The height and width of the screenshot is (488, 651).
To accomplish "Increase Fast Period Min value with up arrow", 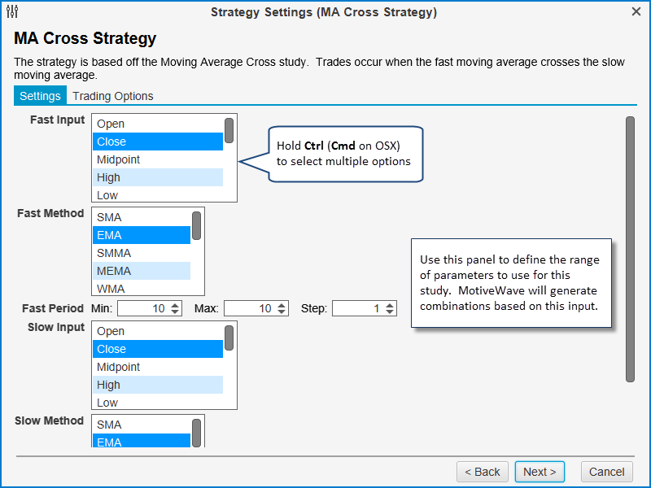I will [x=176, y=305].
